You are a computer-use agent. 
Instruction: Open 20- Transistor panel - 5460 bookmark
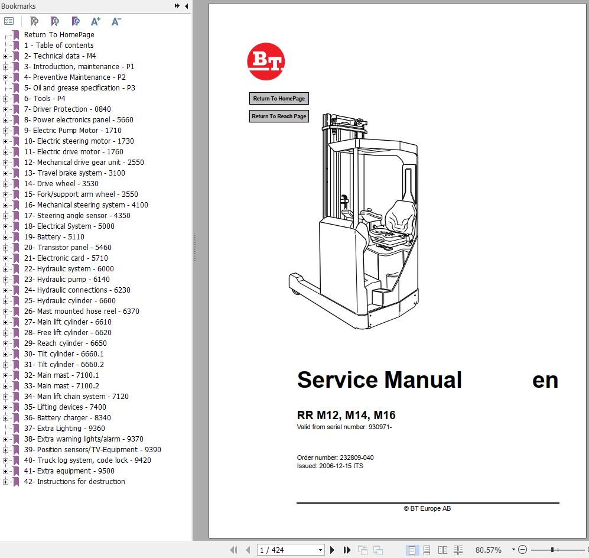67,248
